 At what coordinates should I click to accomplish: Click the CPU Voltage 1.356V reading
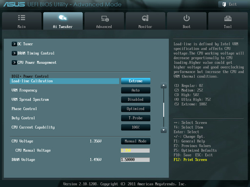point(95,141)
